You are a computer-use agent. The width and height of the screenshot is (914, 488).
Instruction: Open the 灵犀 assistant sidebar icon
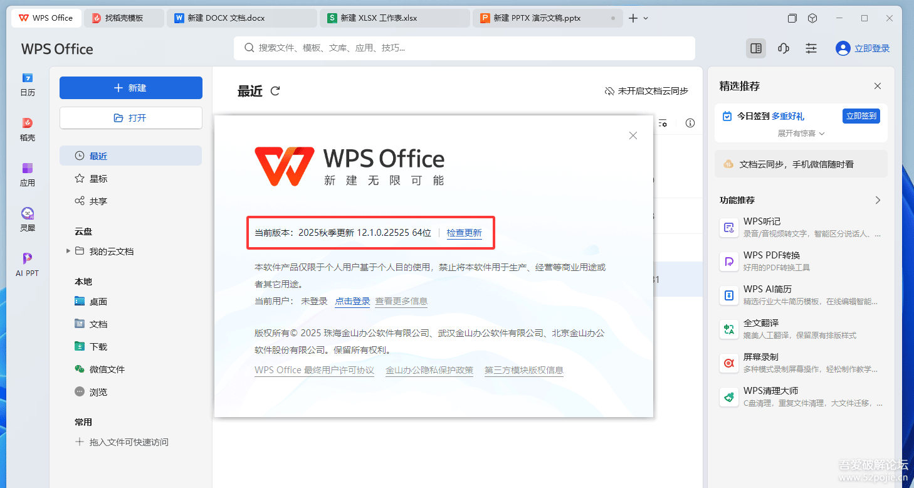(x=28, y=220)
